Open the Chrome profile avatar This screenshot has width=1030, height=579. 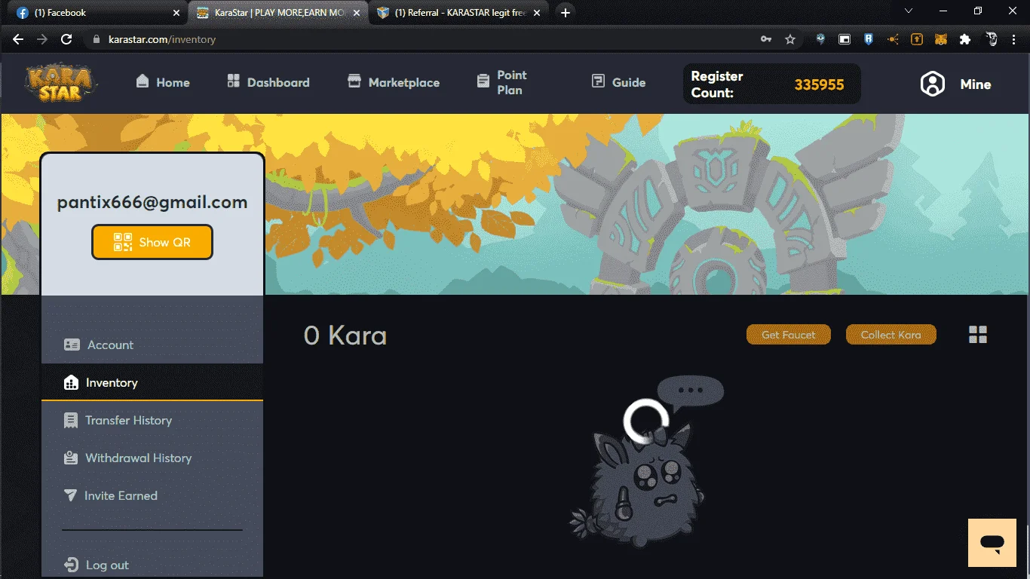click(992, 39)
